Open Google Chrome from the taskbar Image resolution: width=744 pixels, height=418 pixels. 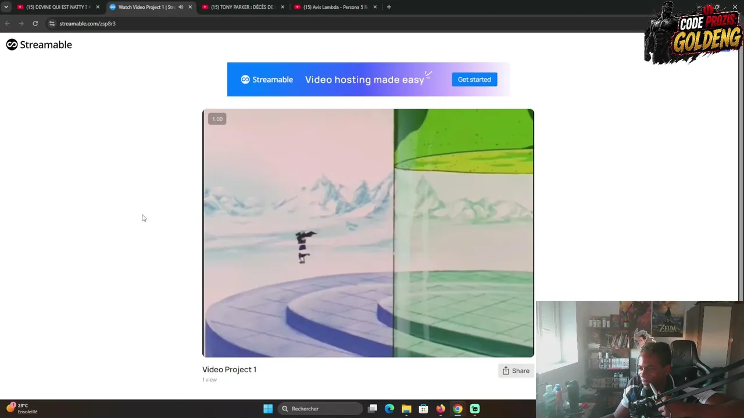click(x=457, y=409)
